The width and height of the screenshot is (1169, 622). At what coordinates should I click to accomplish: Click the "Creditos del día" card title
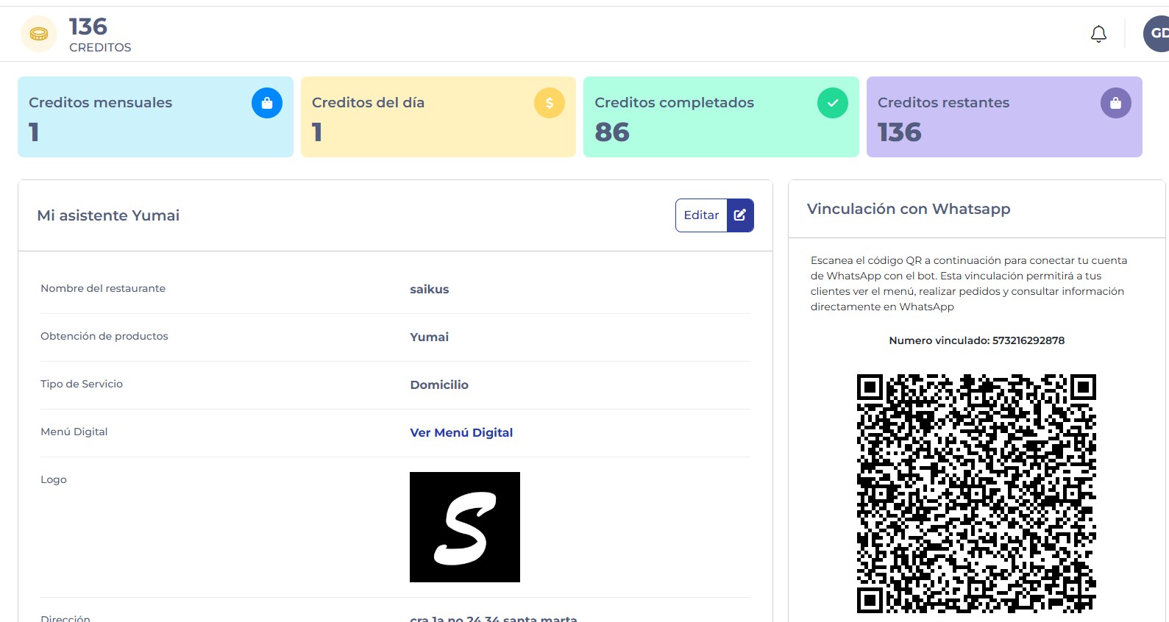coord(368,103)
